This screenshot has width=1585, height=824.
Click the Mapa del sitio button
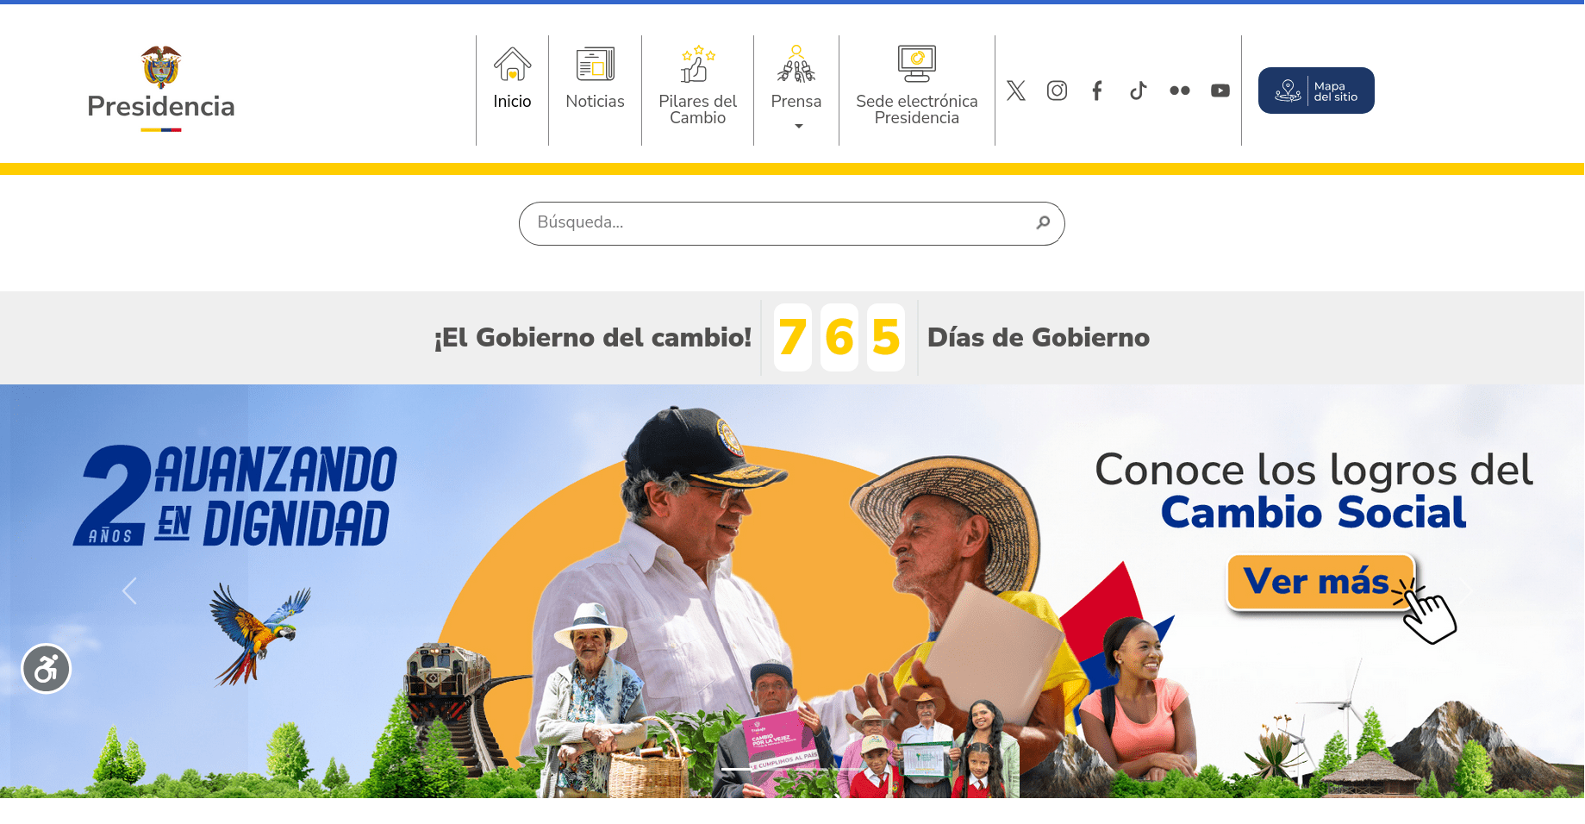[1316, 91]
